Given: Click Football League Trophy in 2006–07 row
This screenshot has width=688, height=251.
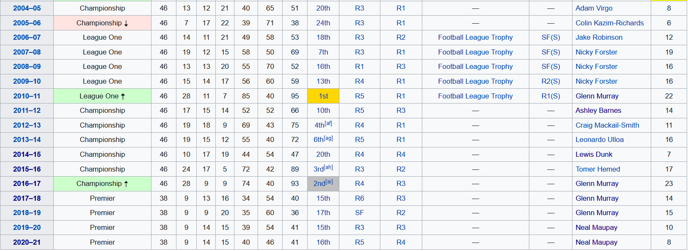Looking at the screenshot, I should (475, 37).
